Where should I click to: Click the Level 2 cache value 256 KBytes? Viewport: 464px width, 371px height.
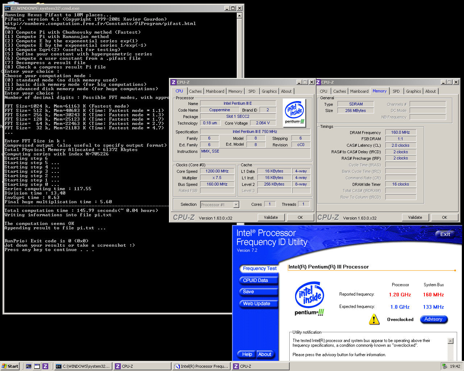tap(274, 184)
